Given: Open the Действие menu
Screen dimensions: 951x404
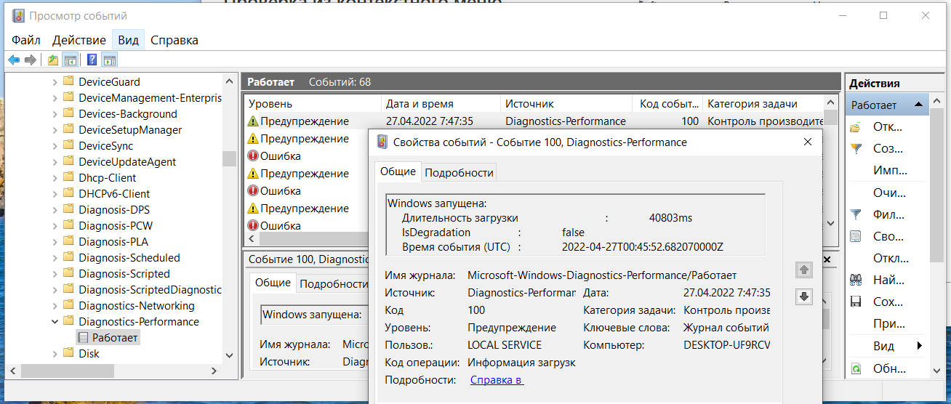Looking at the screenshot, I should (x=79, y=40).
